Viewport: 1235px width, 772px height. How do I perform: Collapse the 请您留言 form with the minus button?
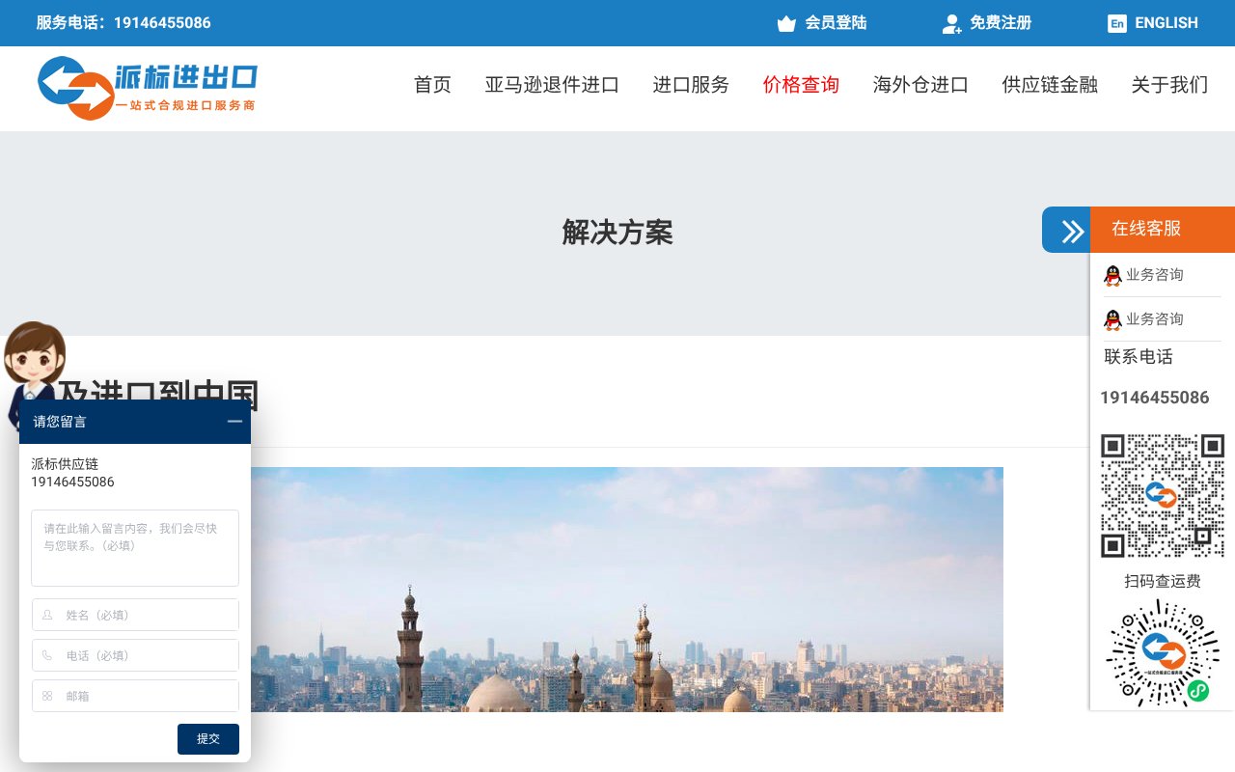[x=234, y=422]
